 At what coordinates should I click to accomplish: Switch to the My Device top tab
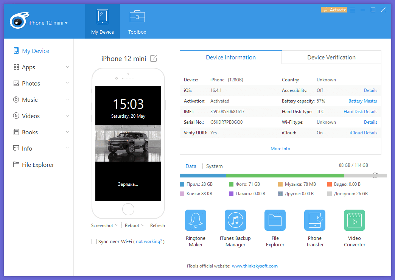(103, 21)
